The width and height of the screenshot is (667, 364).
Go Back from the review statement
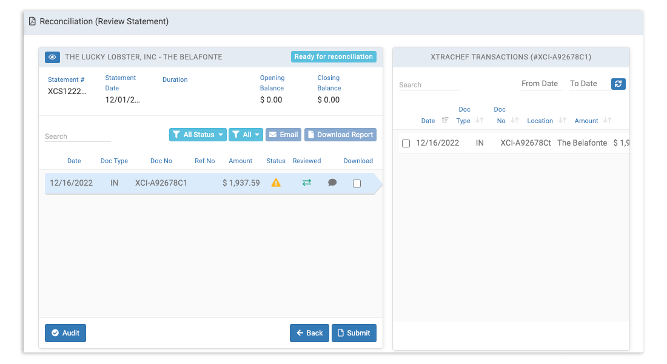309,333
